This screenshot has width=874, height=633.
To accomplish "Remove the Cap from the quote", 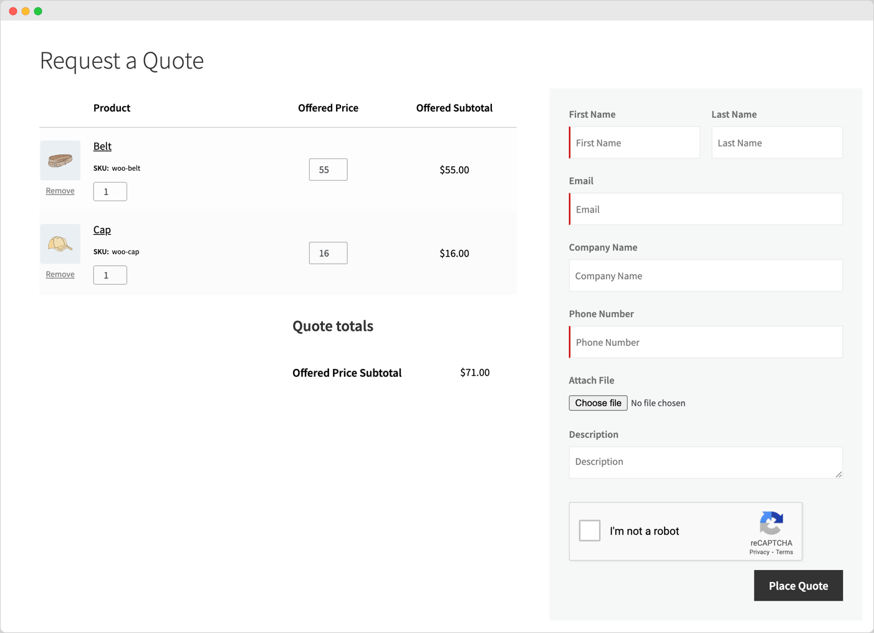I will pyautogui.click(x=60, y=274).
